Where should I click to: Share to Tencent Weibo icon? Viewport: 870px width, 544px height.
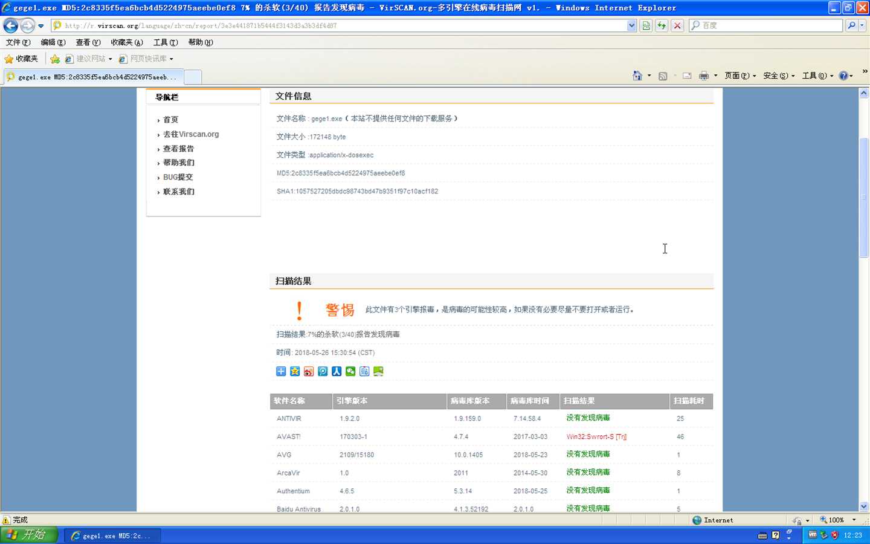(x=323, y=371)
